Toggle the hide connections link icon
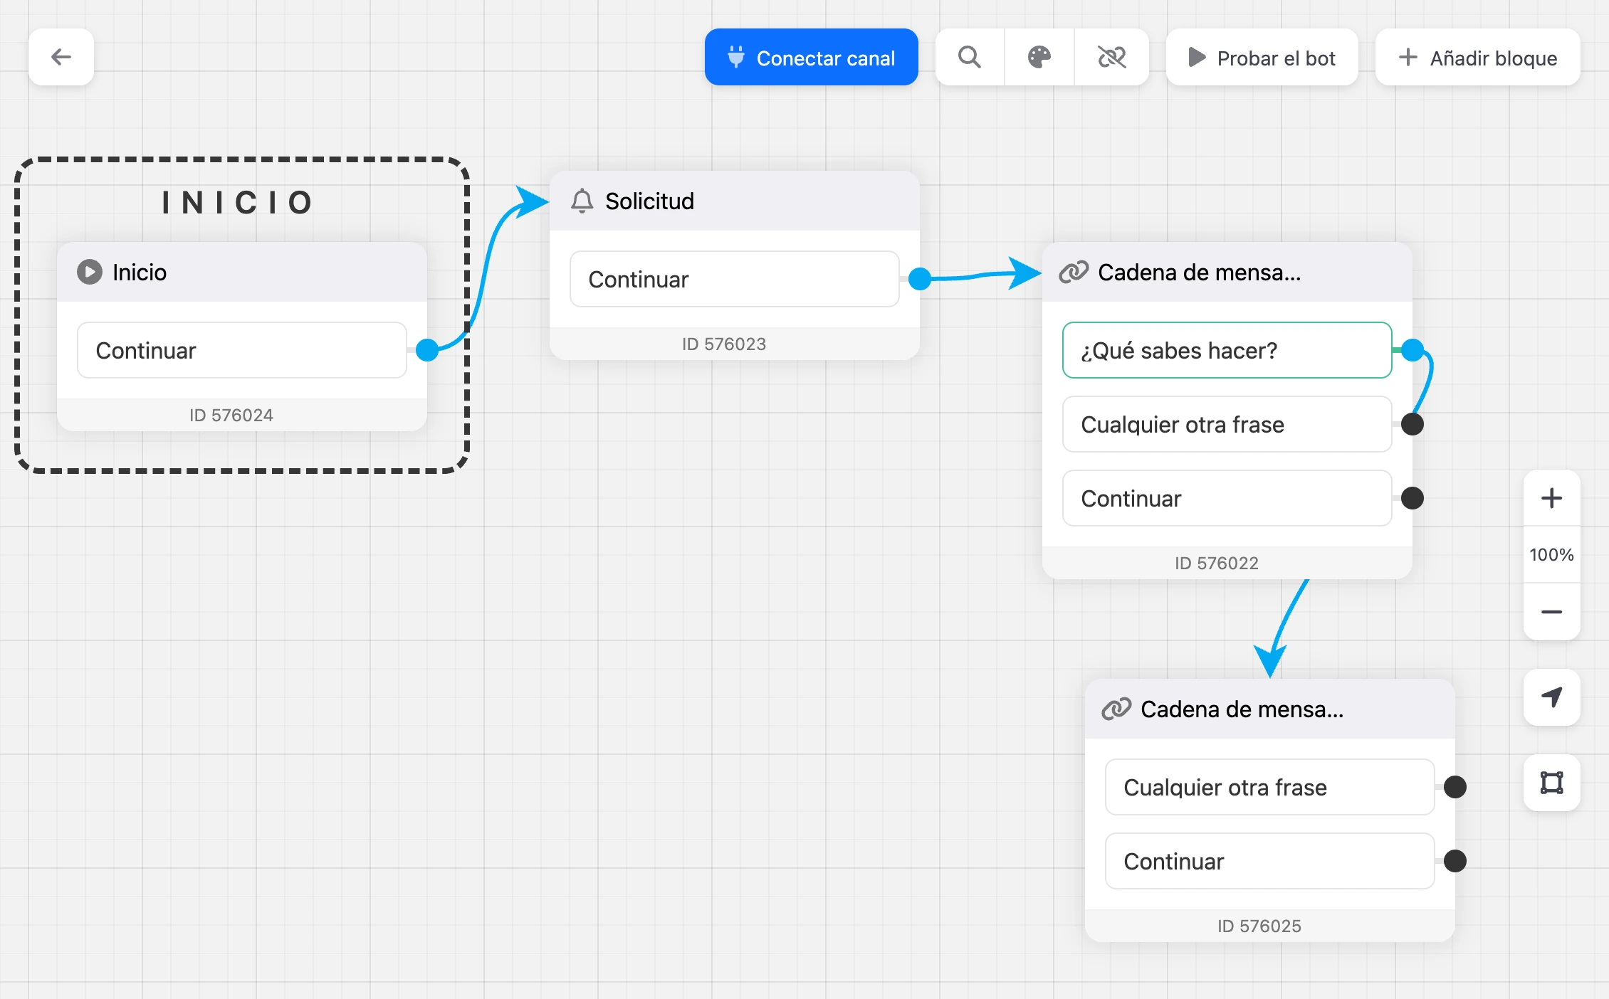The image size is (1609, 999). 1111,57
